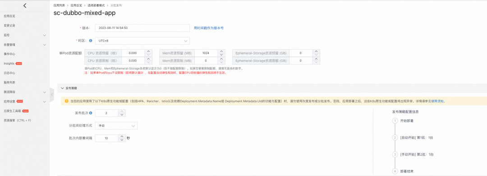Image resolution: width=487 pixels, height=176 pixels.
Task: Click Ephemeral-Storage资源限额 value field
Action: coord(301,61)
